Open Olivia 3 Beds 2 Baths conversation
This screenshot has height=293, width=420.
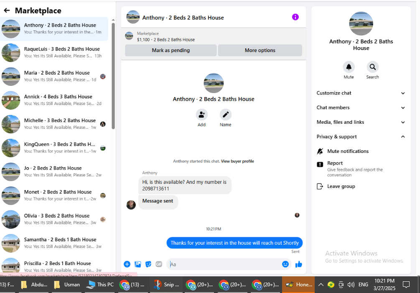(54, 219)
